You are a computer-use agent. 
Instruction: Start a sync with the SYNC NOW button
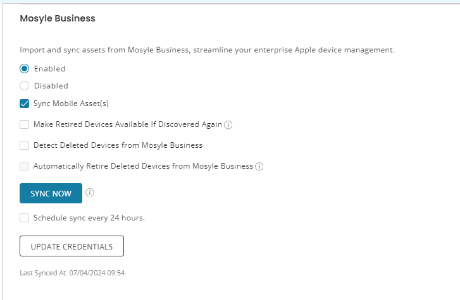[x=51, y=193]
